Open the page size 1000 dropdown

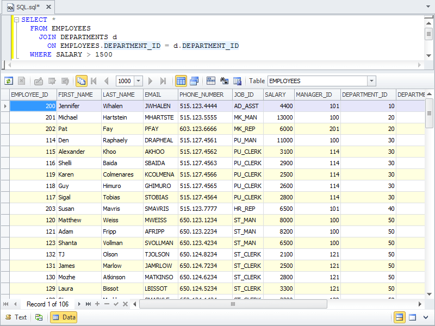[139, 81]
